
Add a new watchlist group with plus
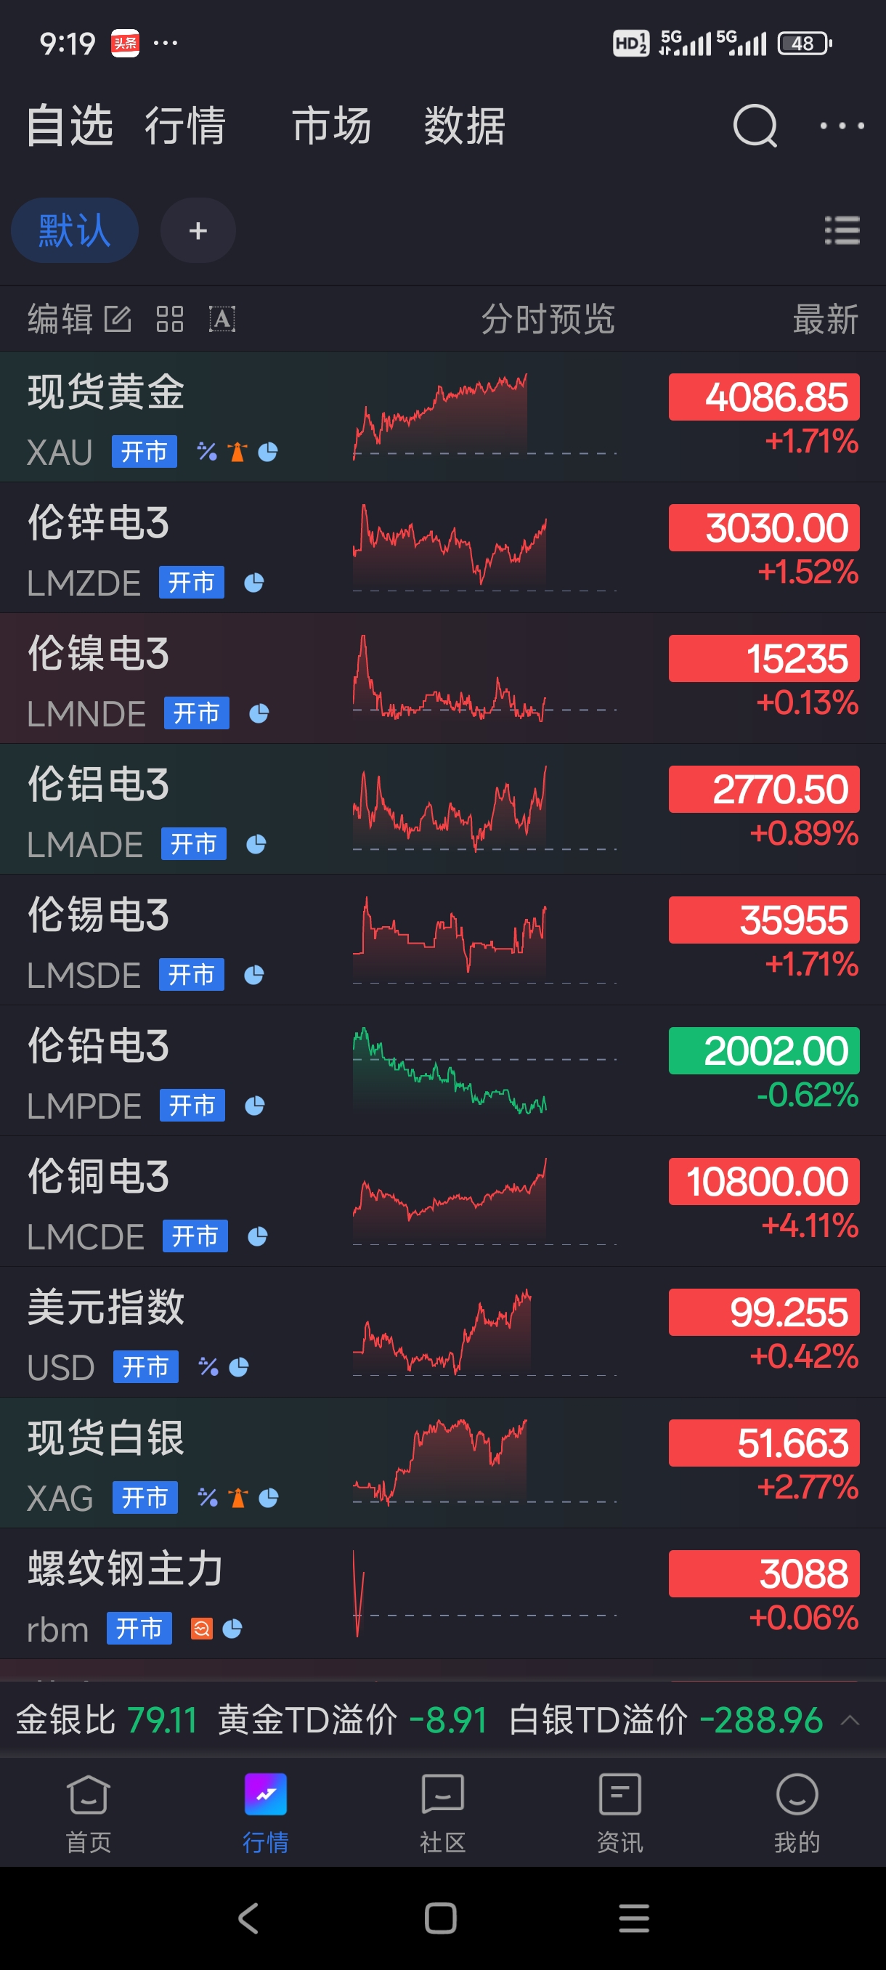[x=198, y=230]
